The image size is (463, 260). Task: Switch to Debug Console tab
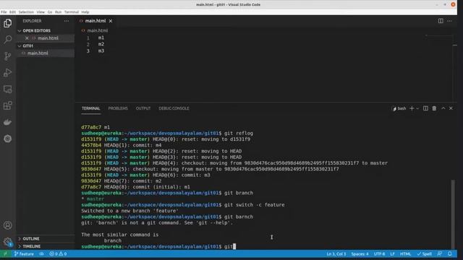174,108
